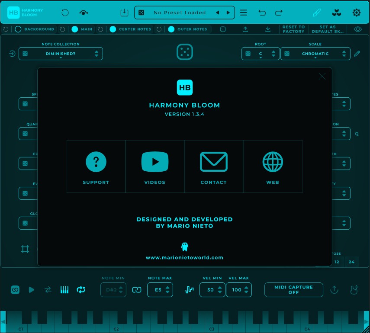Click the velocity curve icon

click(189, 290)
